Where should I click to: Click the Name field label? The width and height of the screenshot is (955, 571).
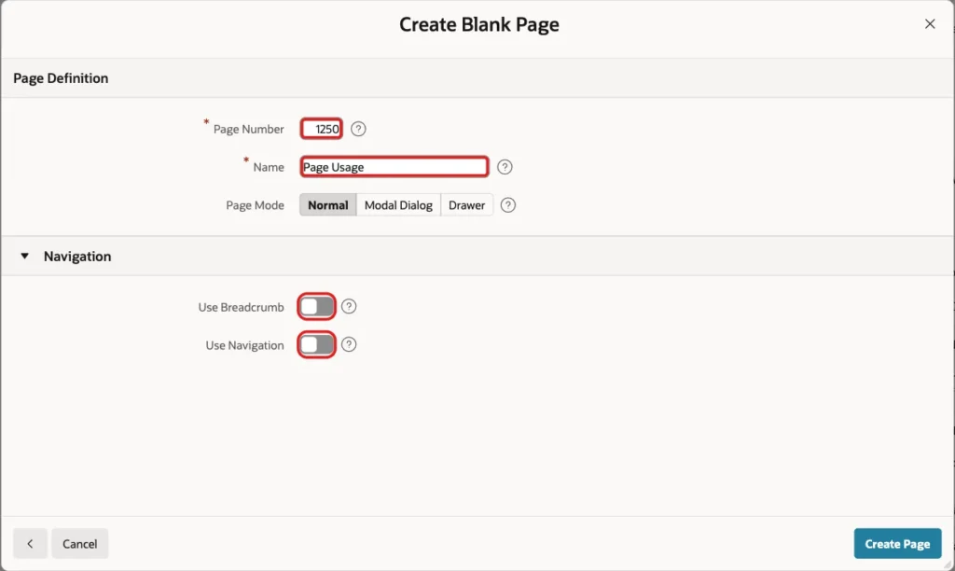[269, 167]
